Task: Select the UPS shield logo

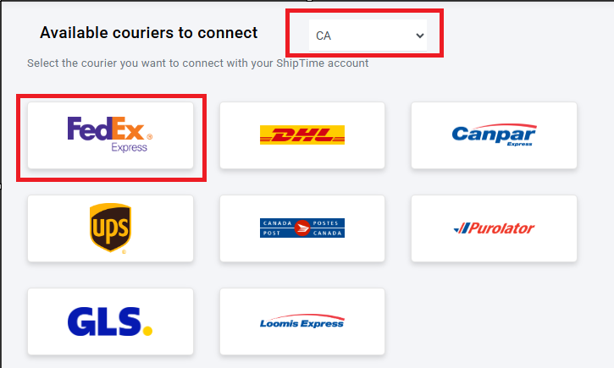Action: pos(110,228)
